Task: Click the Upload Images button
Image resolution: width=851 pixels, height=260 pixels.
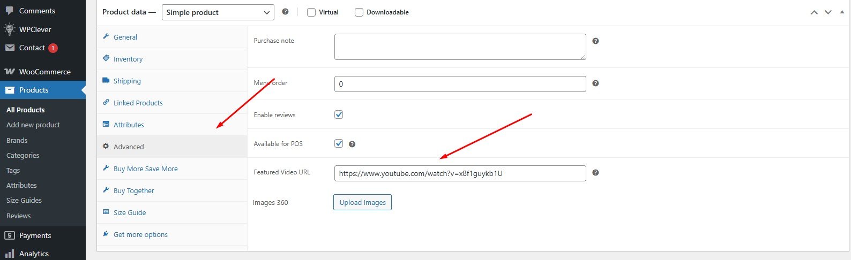Action: click(362, 202)
